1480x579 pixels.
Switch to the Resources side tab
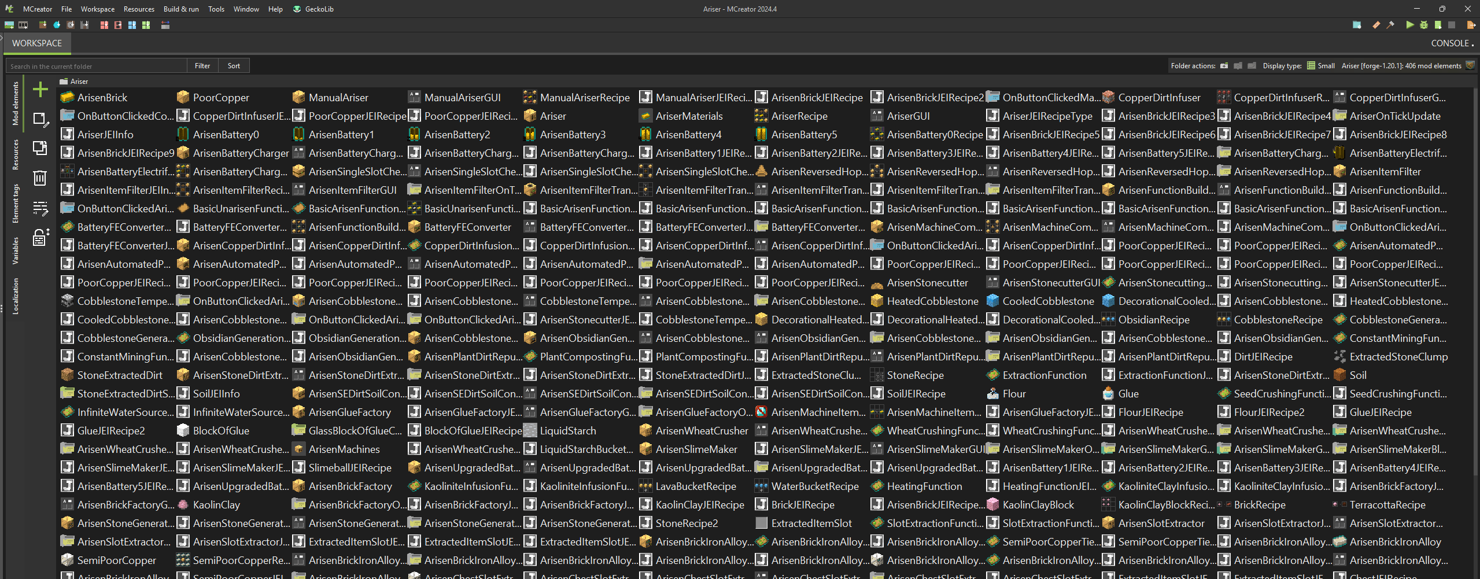16,154
